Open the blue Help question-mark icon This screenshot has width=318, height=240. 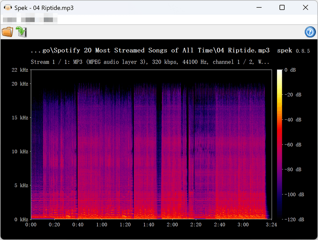pos(310,32)
